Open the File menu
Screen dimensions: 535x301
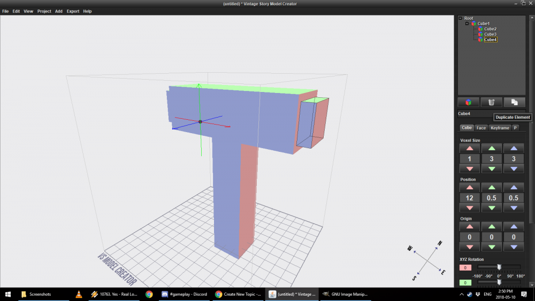(x=5, y=11)
